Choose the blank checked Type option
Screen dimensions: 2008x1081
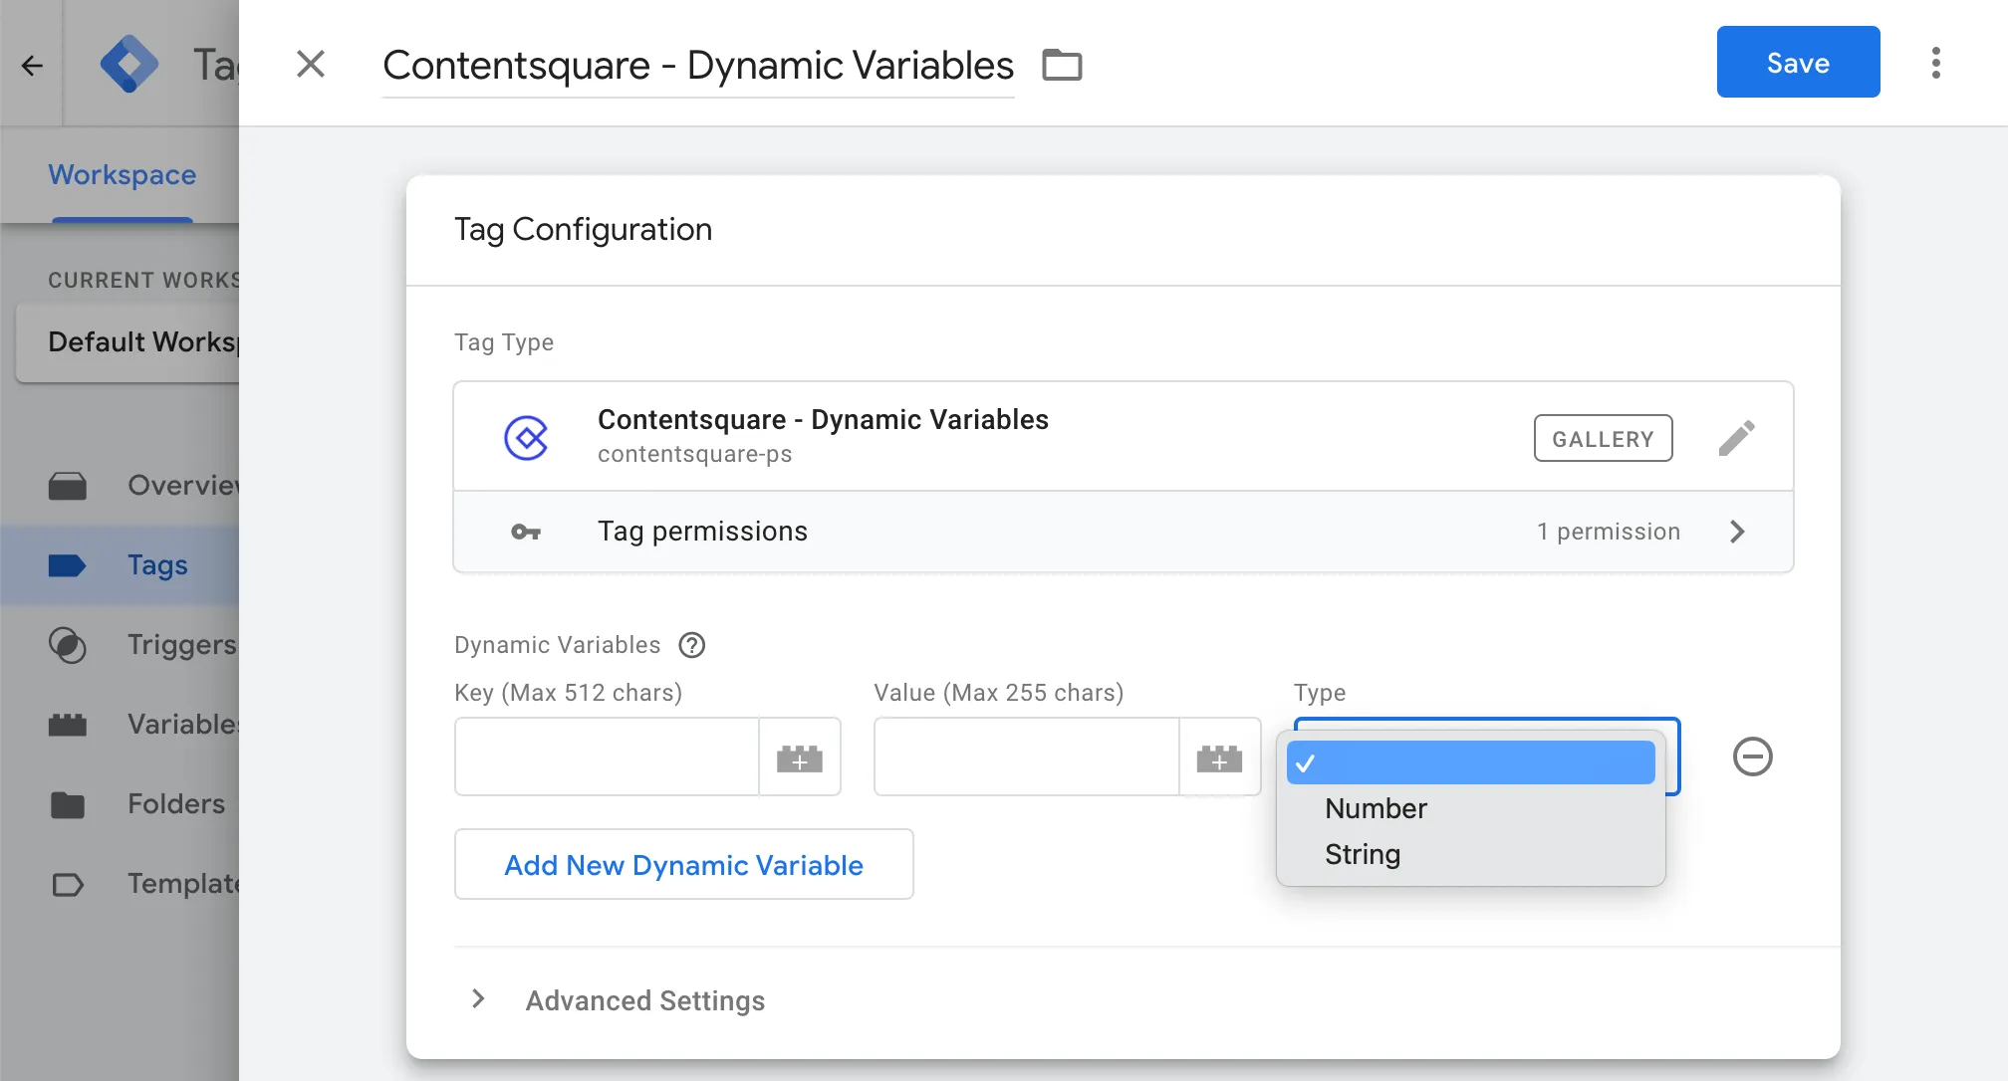(x=1470, y=762)
